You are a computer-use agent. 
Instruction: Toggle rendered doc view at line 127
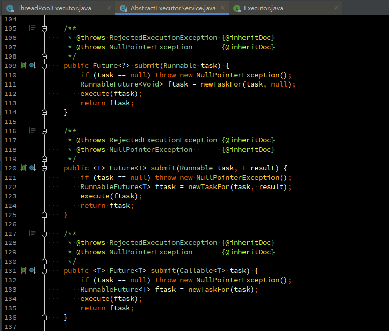[32, 233]
